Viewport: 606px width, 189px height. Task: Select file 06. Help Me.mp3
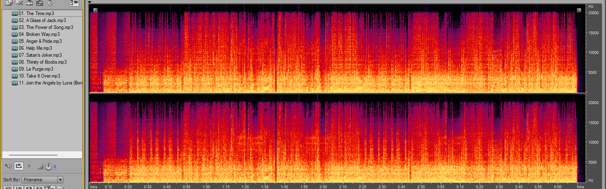tap(36, 48)
